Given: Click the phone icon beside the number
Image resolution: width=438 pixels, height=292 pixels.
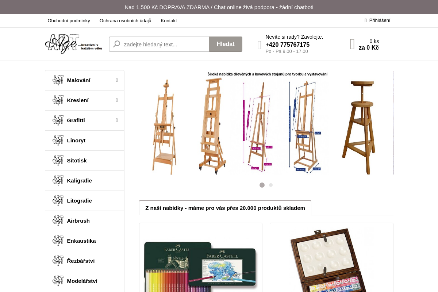Looking at the screenshot, I should tap(260, 45).
